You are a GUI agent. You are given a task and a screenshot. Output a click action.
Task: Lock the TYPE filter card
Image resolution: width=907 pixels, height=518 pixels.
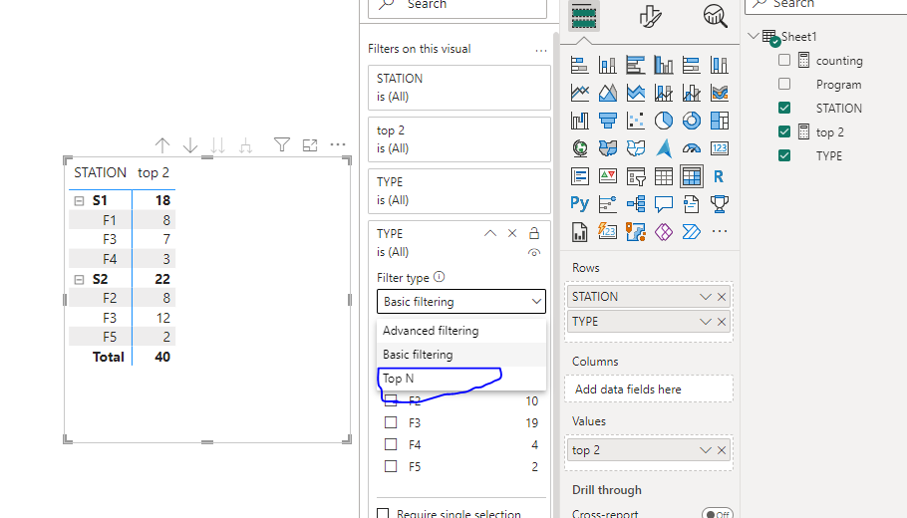coord(534,233)
